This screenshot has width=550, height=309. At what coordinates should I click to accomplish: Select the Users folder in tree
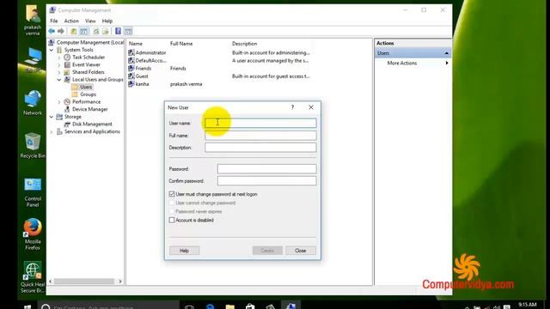coord(86,87)
